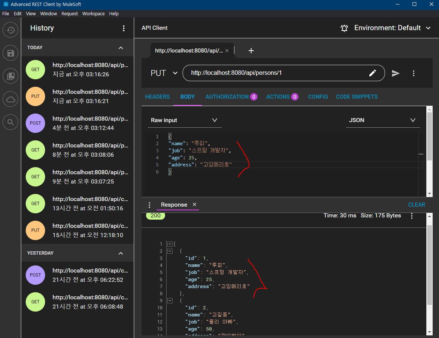Open response options menu near Size
The height and width of the screenshot is (338, 439).
[411, 216]
